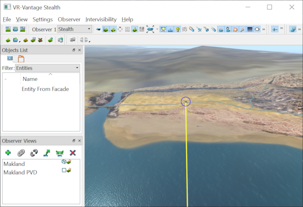Click the first landscape picture toolbar icon

tap(8, 29)
